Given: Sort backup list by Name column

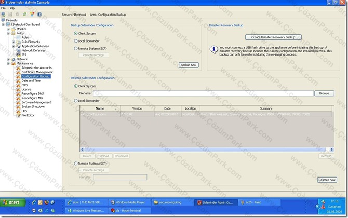Looking at the screenshot, I should [100, 108].
